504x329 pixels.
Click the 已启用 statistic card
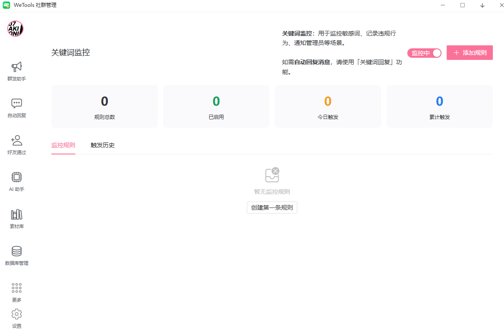[x=216, y=107]
